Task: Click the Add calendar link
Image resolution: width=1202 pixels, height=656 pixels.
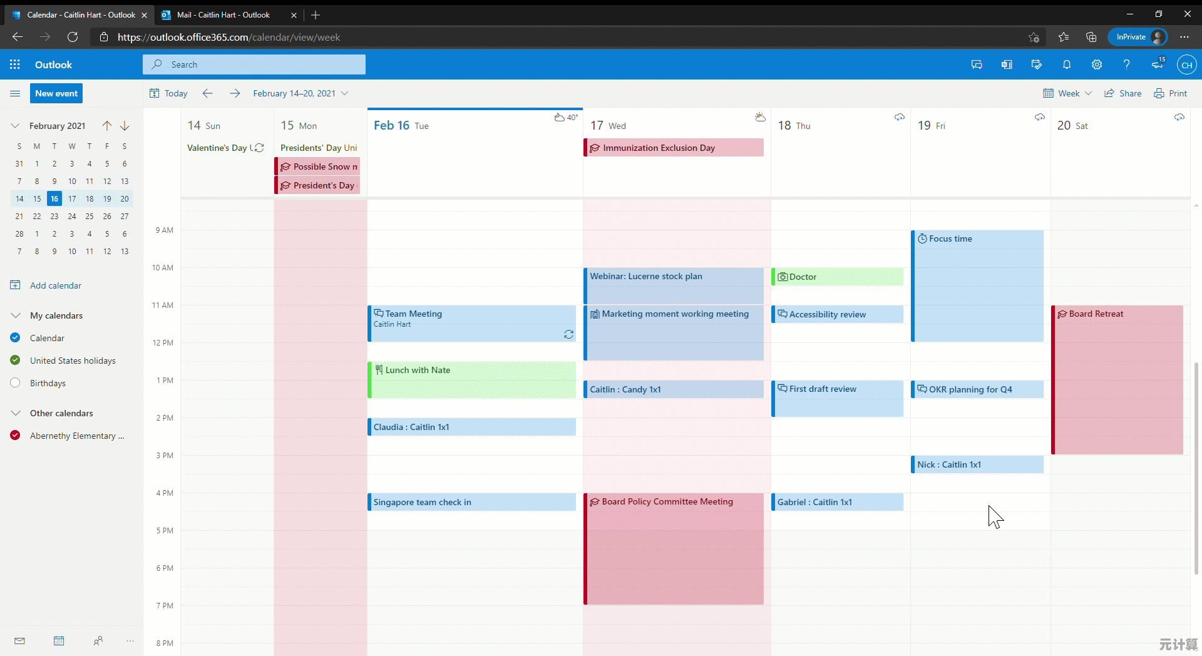Action: [55, 285]
